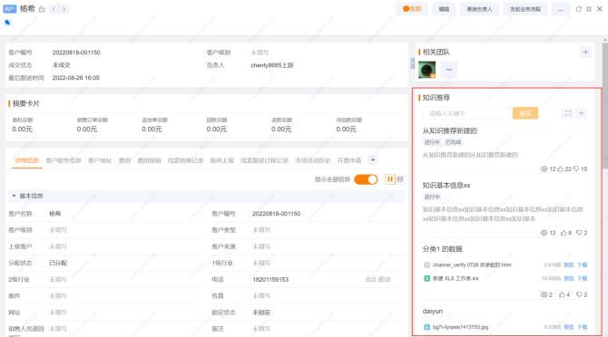Open the 知识基本信息xx article title
This screenshot has width=608, height=337.
[446, 186]
